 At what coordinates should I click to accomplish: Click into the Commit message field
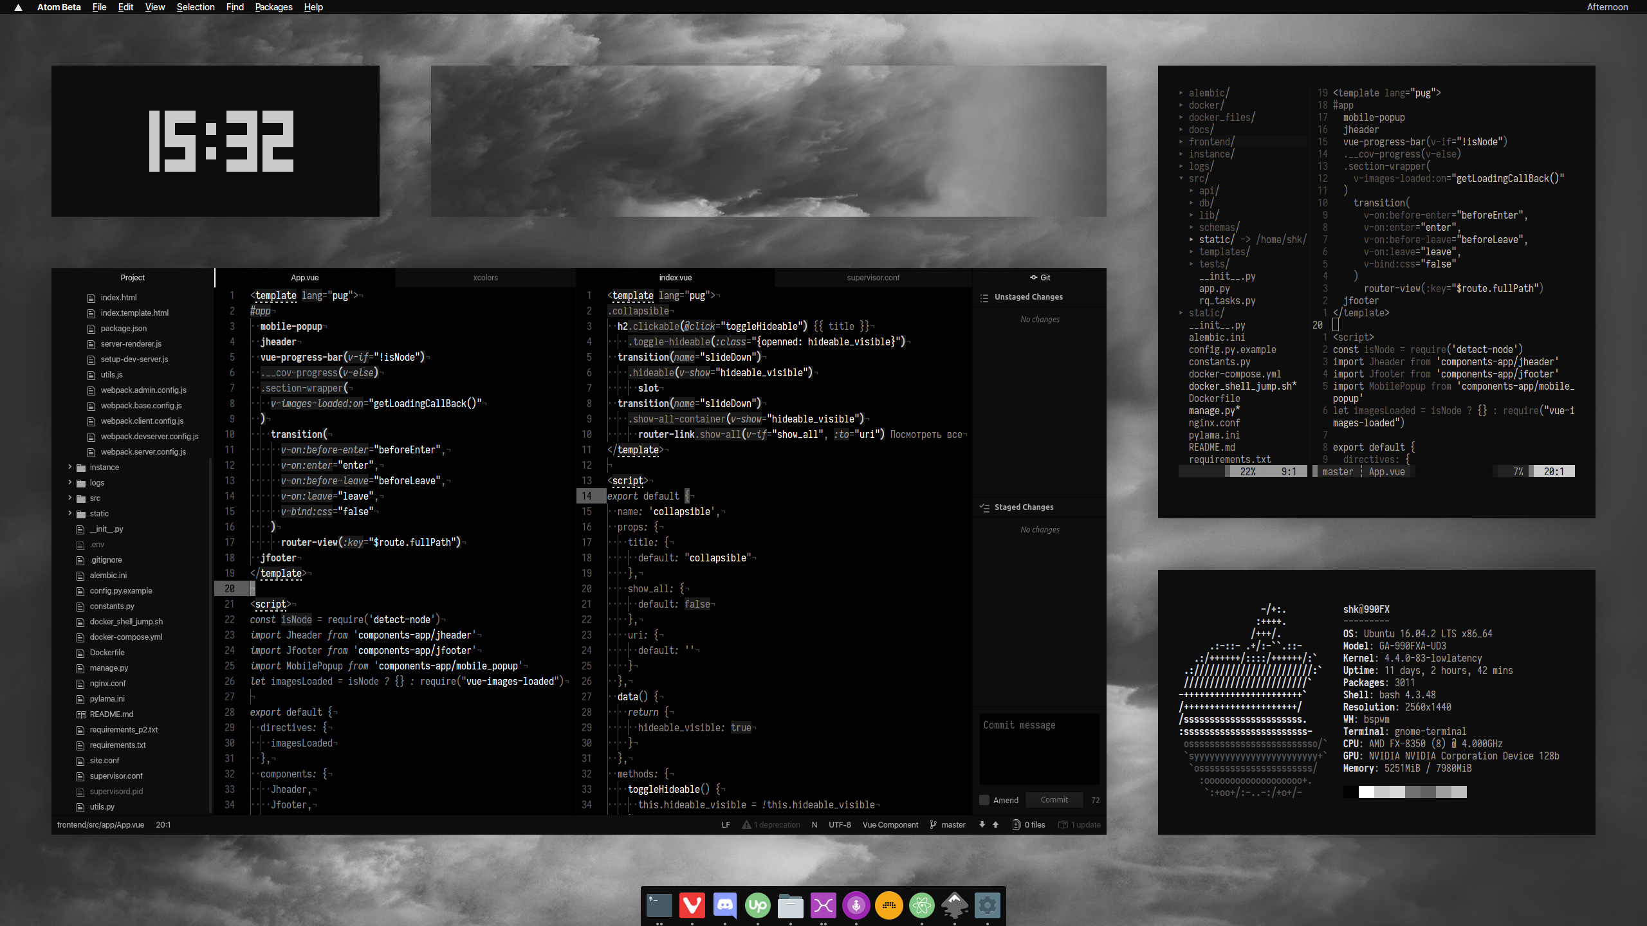pyautogui.click(x=1039, y=748)
